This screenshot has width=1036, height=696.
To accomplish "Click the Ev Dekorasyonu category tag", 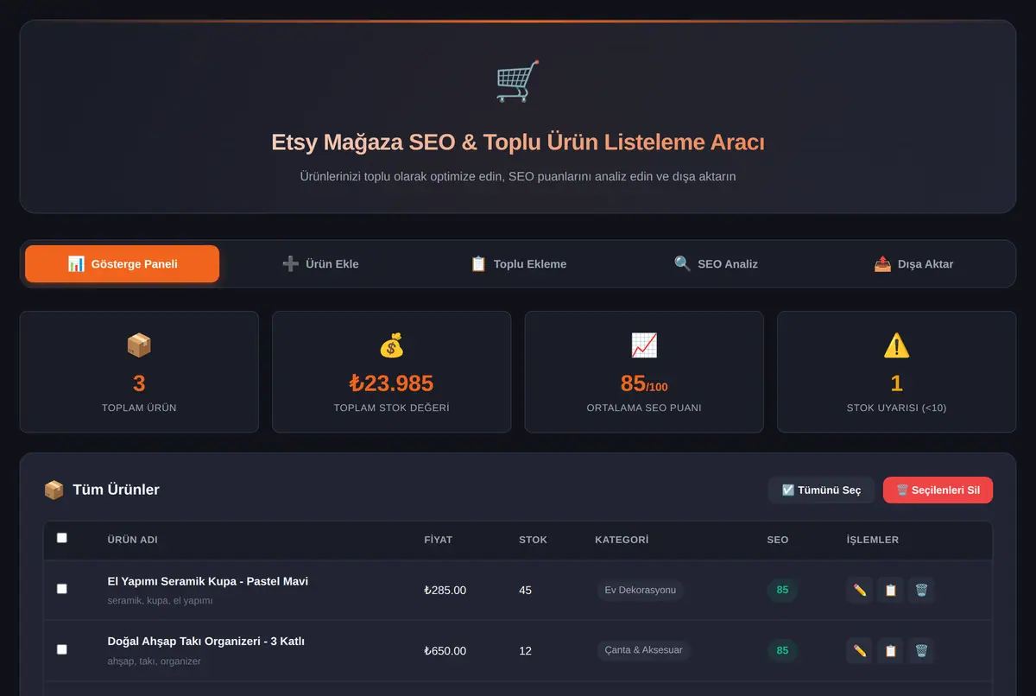I will 640,590.
